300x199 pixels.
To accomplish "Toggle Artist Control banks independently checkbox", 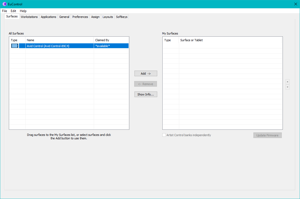I will pyautogui.click(x=164, y=135).
